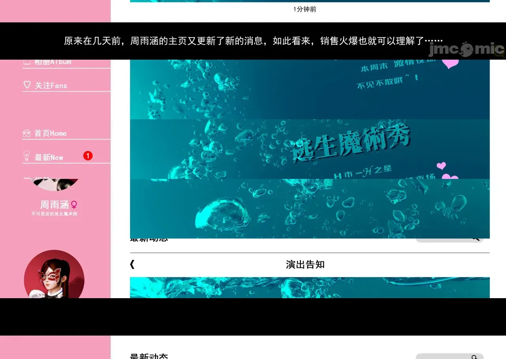The height and width of the screenshot is (359, 506).
Task: Open the 逃生魔術秀 banner image
Action: pos(310,149)
